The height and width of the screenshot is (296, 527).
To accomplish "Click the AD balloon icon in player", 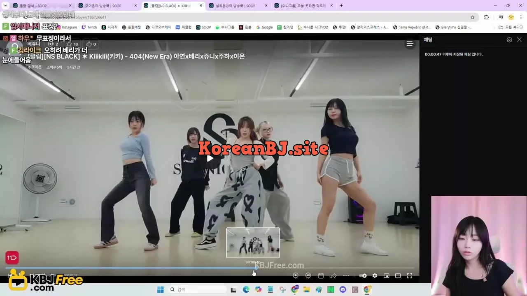I will [308, 275].
